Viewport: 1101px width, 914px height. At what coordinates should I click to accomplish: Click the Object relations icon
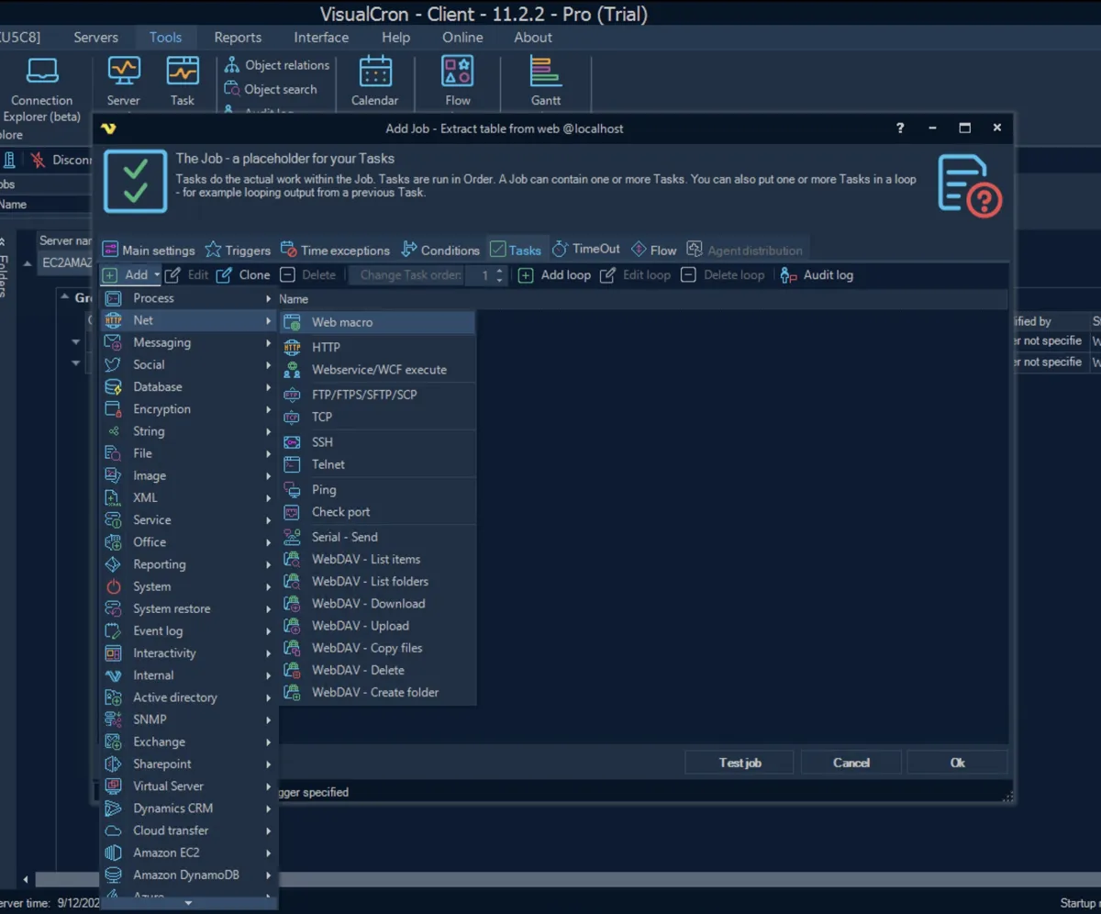tap(232, 65)
